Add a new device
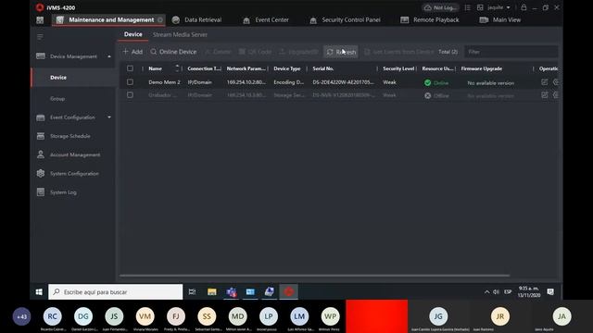The image size is (593, 333). [x=132, y=52]
